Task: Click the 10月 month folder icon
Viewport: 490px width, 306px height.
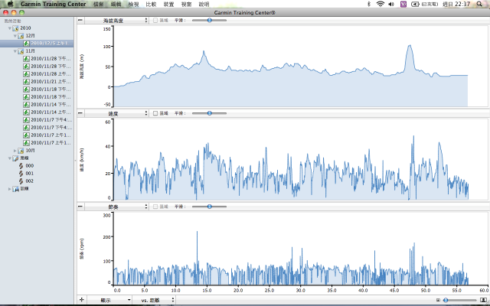Action: [21, 151]
